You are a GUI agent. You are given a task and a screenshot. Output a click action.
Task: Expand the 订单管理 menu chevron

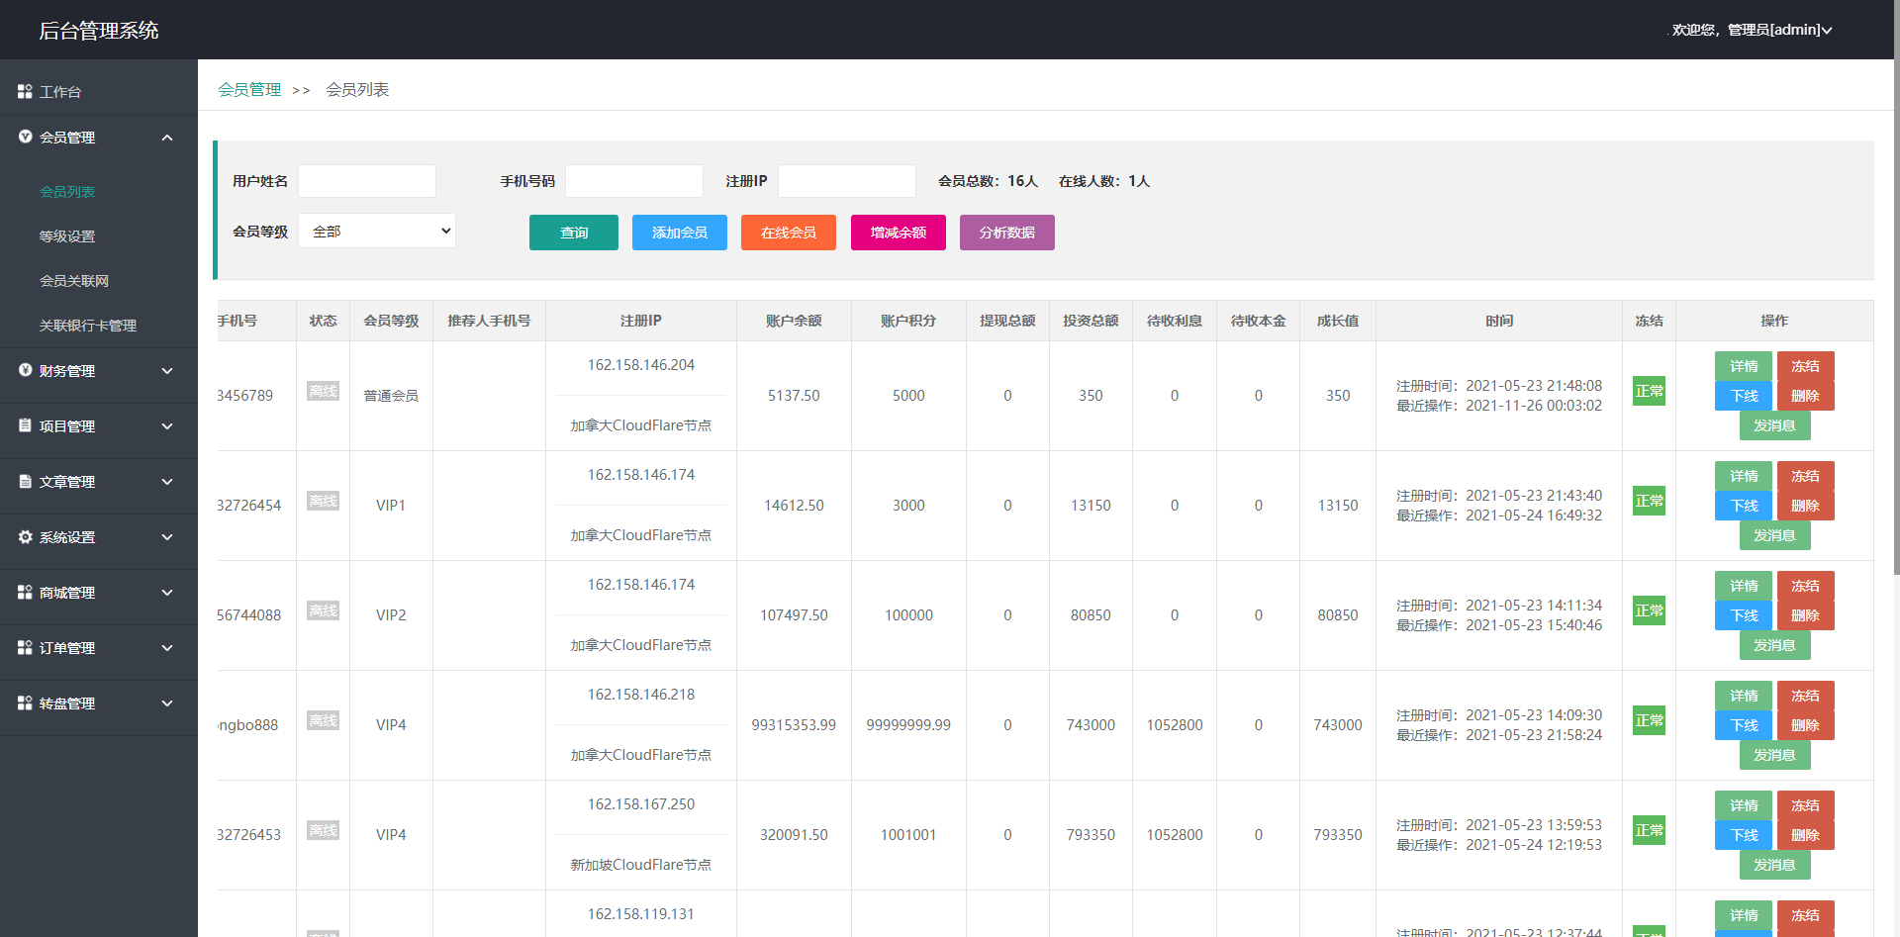167,648
